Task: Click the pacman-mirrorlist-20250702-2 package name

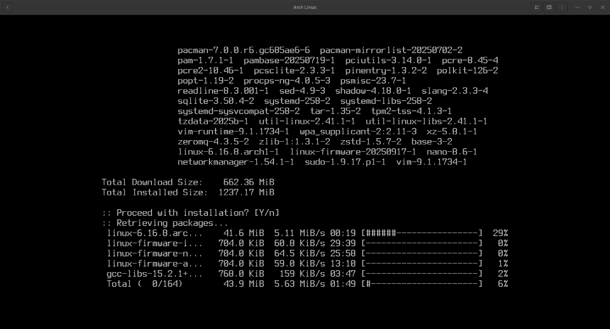Action: tap(391, 50)
